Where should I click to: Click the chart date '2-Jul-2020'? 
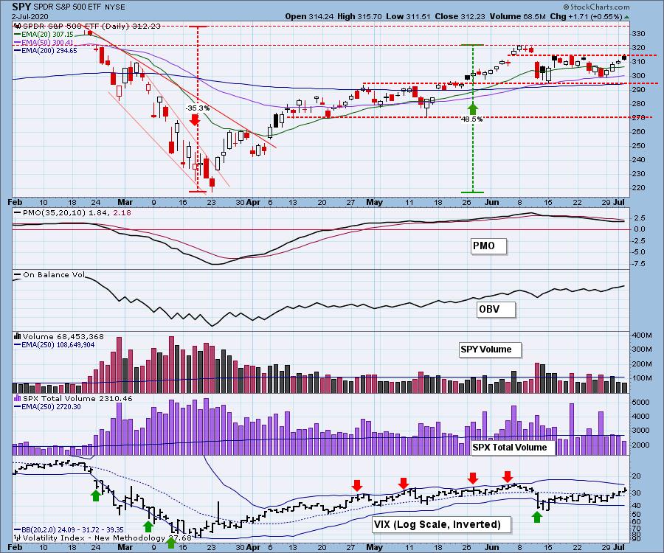coord(30,17)
